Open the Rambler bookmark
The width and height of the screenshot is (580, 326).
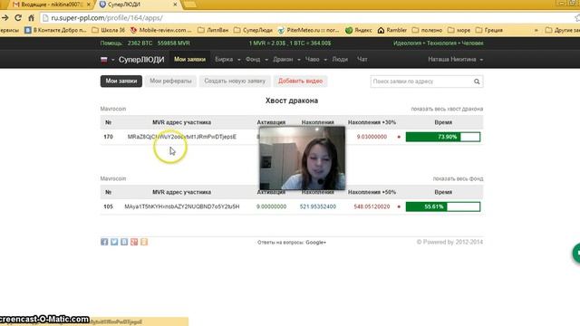(392, 30)
